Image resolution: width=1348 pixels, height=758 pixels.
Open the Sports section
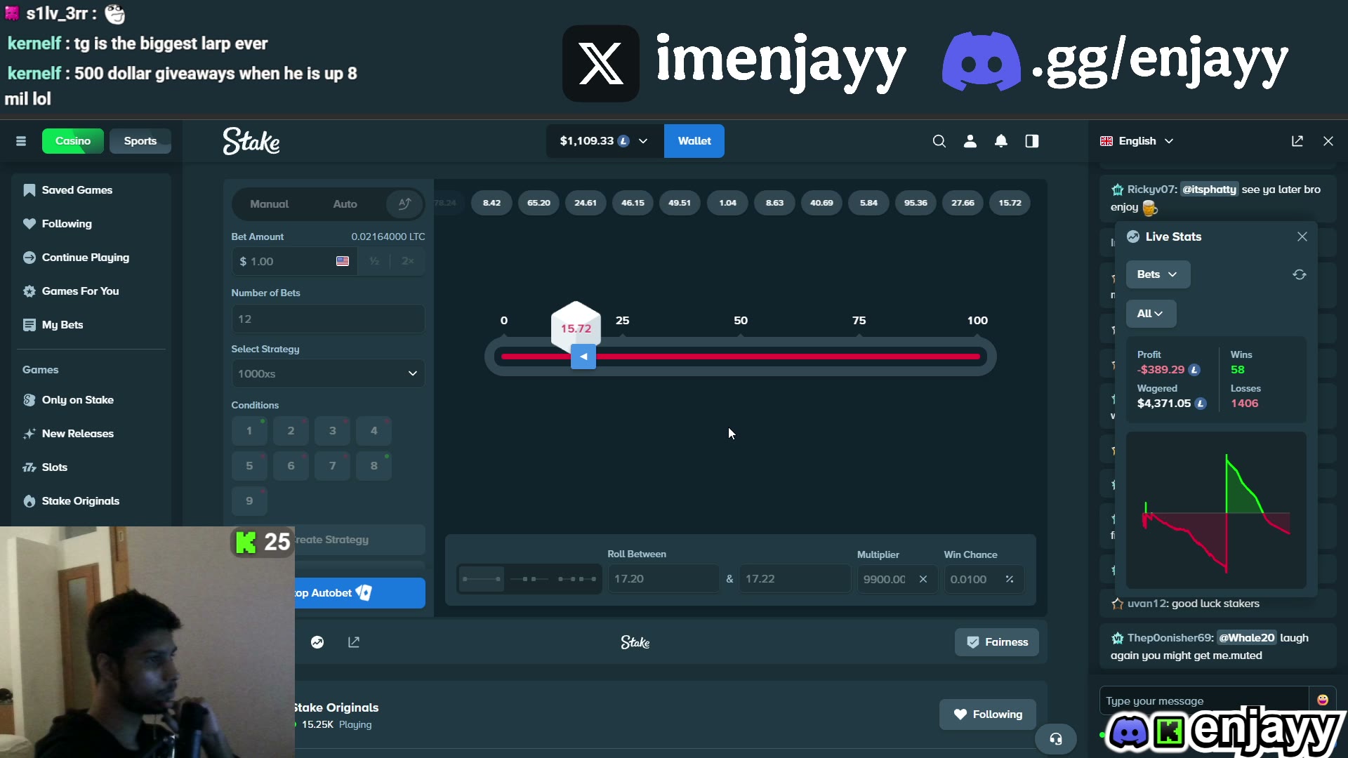(140, 141)
